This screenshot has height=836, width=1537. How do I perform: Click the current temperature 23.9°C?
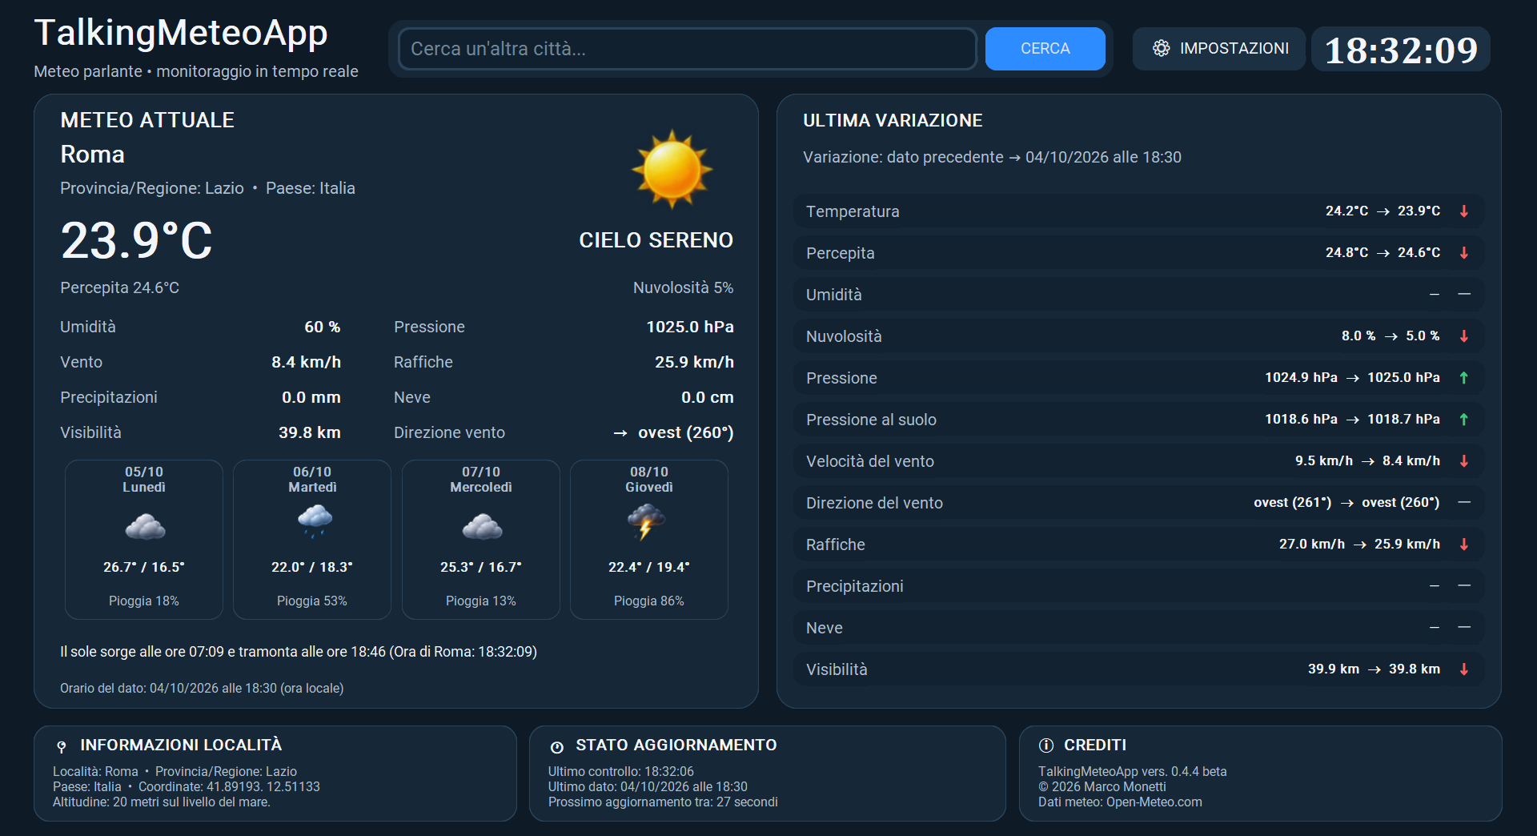137,240
